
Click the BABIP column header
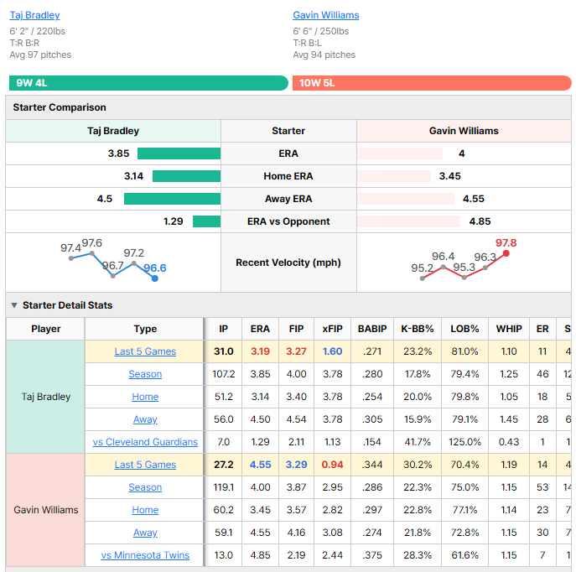coord(372,329)
